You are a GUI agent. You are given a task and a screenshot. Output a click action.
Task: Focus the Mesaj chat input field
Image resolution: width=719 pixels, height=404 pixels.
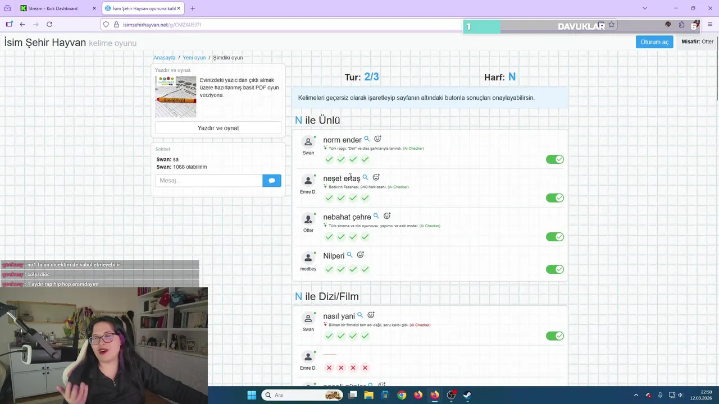click(208, 181)
